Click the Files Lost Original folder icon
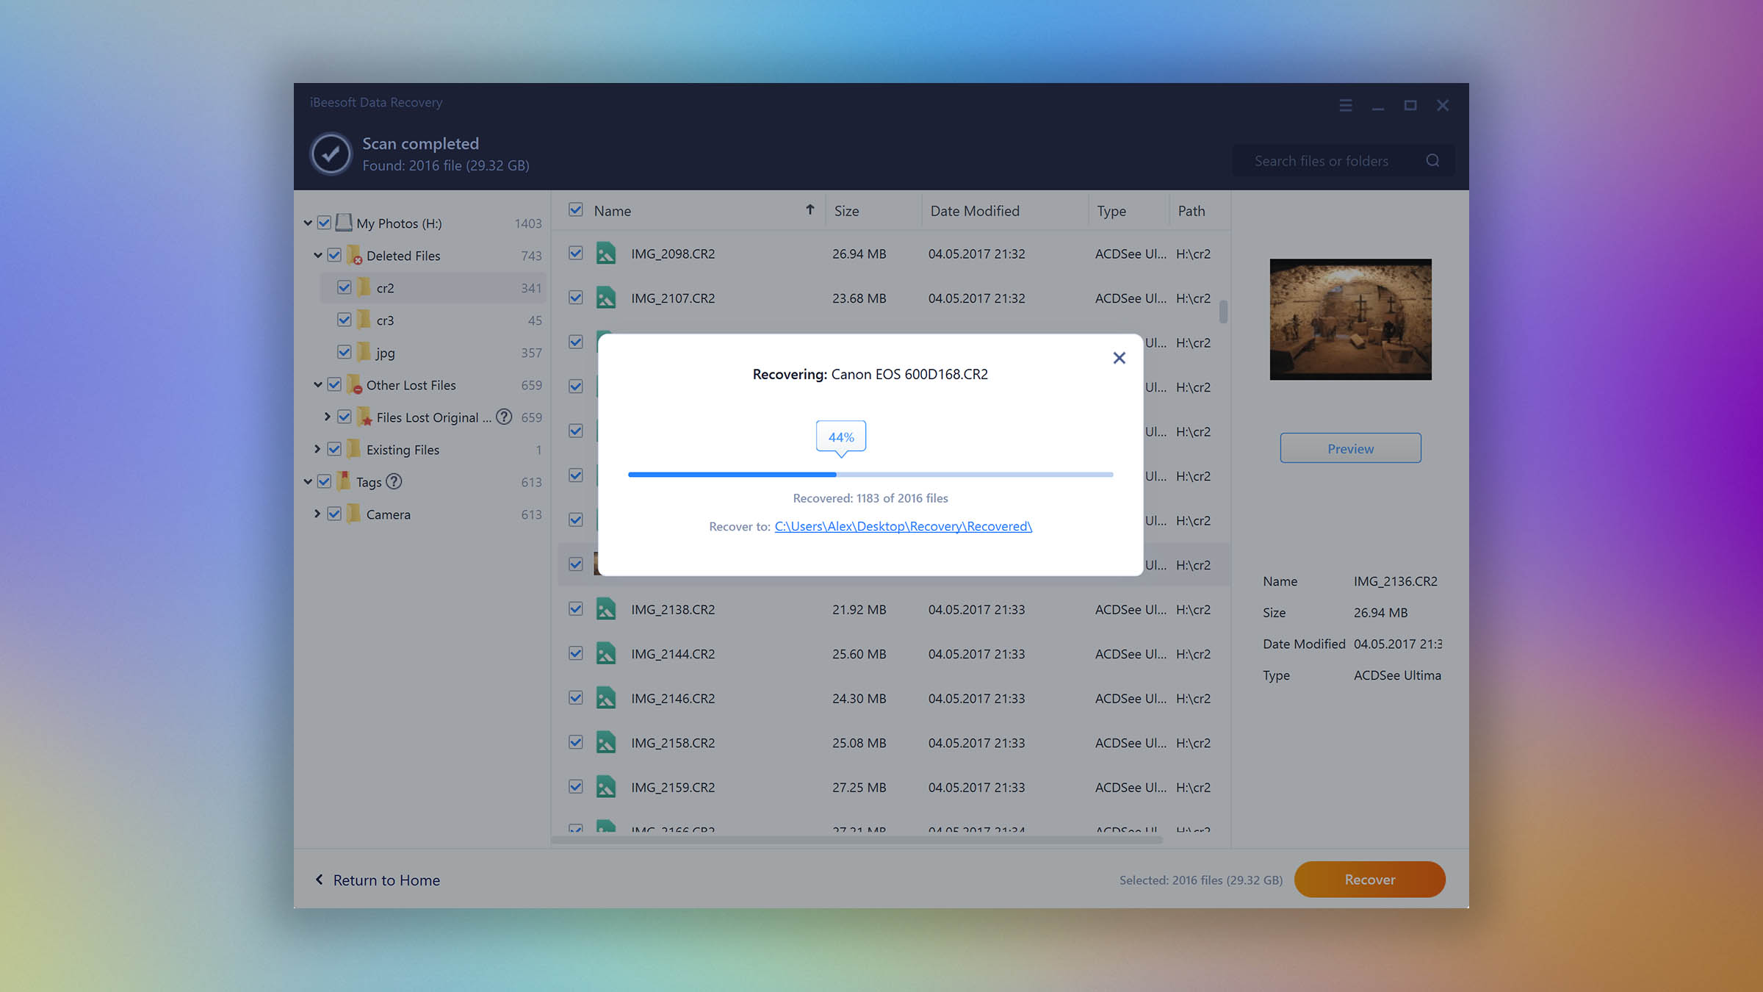Image resolution: width=1763 pixels, height=992 pixels. [x=364, y=417]
